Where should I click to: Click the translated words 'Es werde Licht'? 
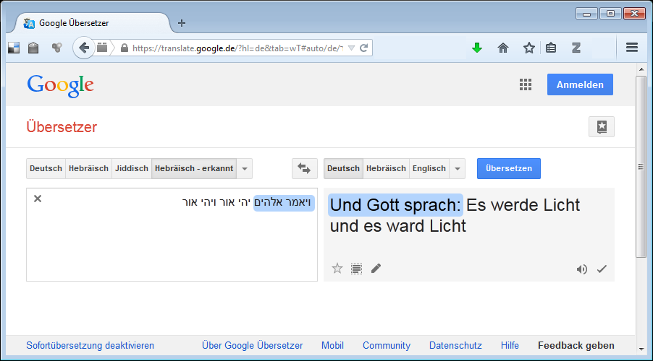[x=523, y=205]
